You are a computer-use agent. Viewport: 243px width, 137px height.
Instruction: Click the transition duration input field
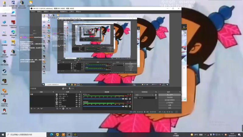[x=146, y=98]
